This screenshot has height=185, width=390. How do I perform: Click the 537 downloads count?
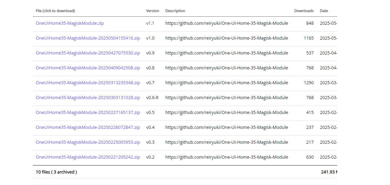coord(310,53)
